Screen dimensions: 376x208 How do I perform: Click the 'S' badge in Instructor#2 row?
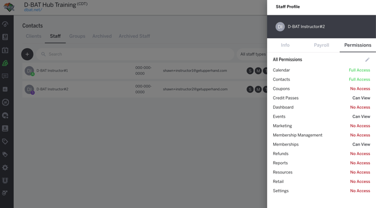(250, 89)
